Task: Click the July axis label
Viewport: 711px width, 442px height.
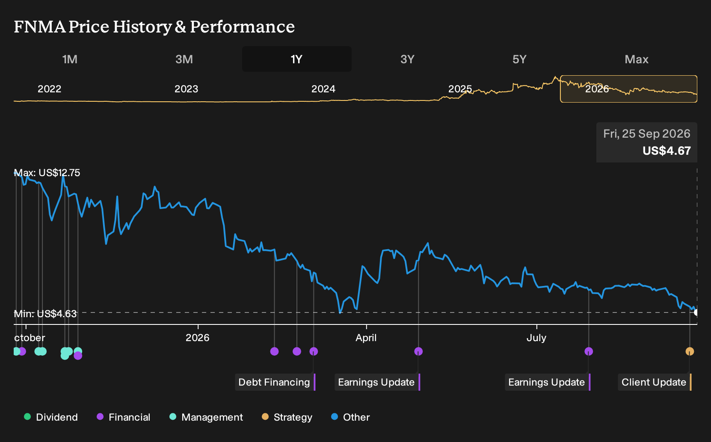Action: (536, 338)
